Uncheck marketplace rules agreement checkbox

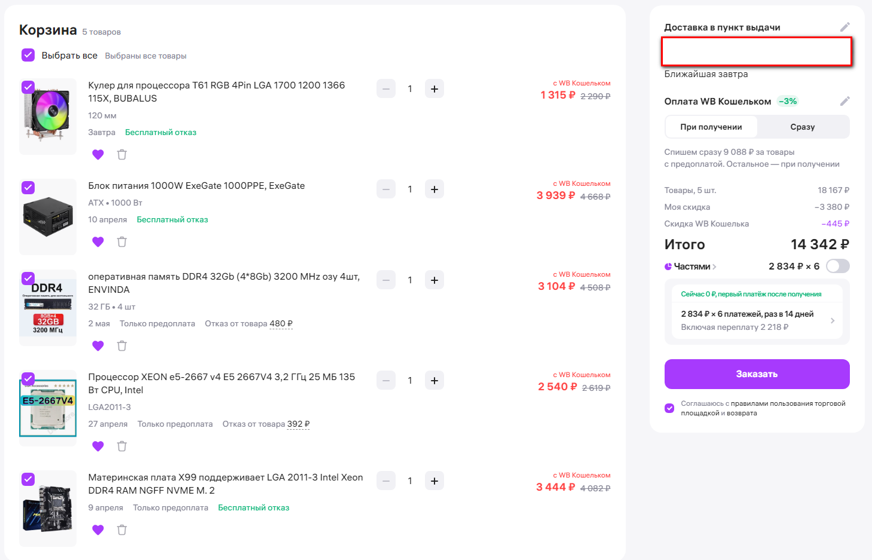tap(669, 408)
